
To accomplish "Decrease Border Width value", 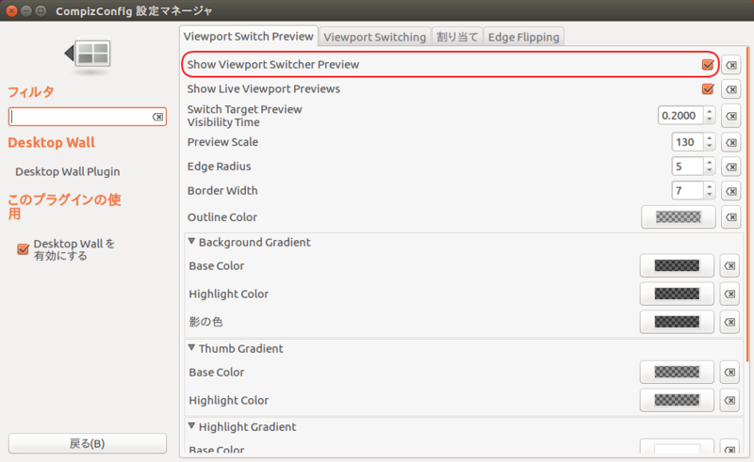I will [710, 195].
